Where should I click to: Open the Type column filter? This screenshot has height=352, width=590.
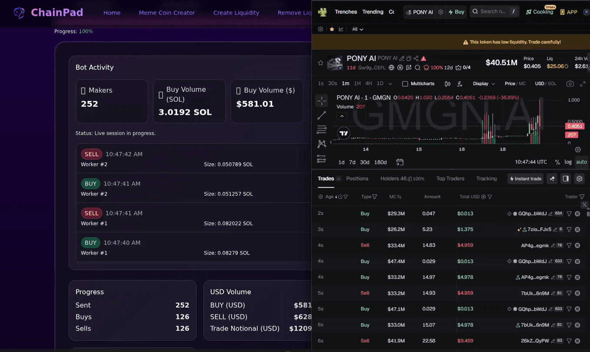[375, 197]
